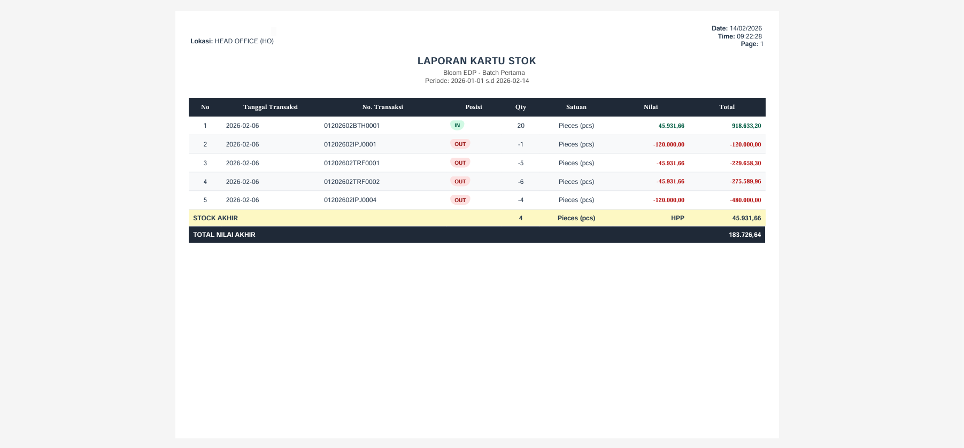Viewport: 964px width, 448px height.
Task: Click the LAPORAN KARTU STOK report title
Action: 476,61
